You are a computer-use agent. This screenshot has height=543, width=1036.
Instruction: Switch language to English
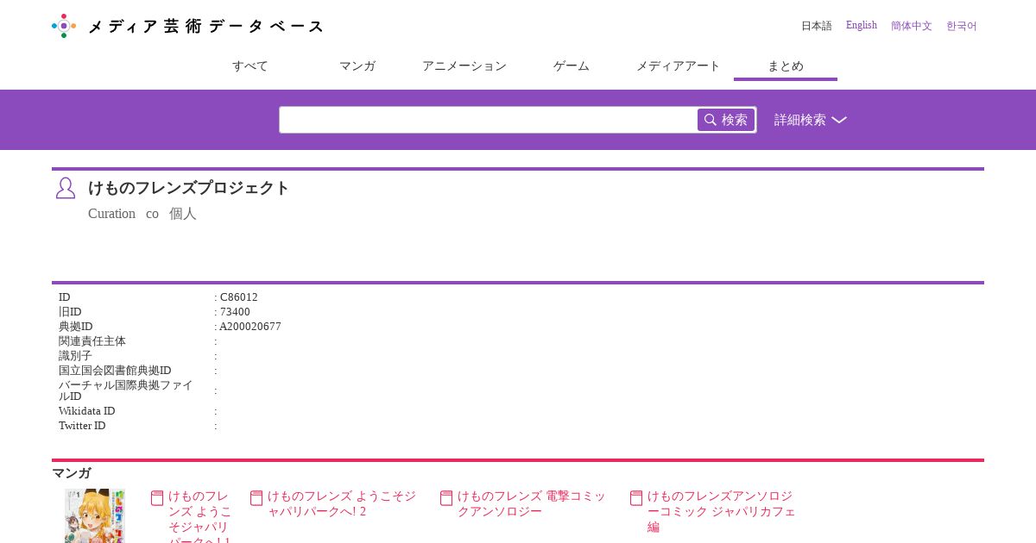862,26
